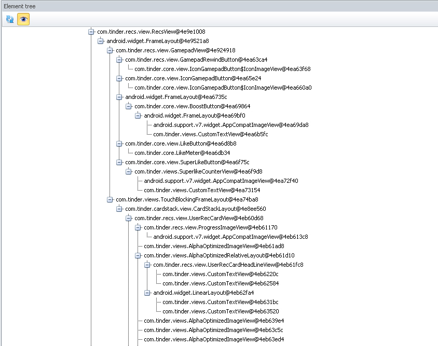The width and height of the screenshot is (438, 346).
Task: Select the LikeButton@4ea6d8b8 row
Action: tap(181, 143)
